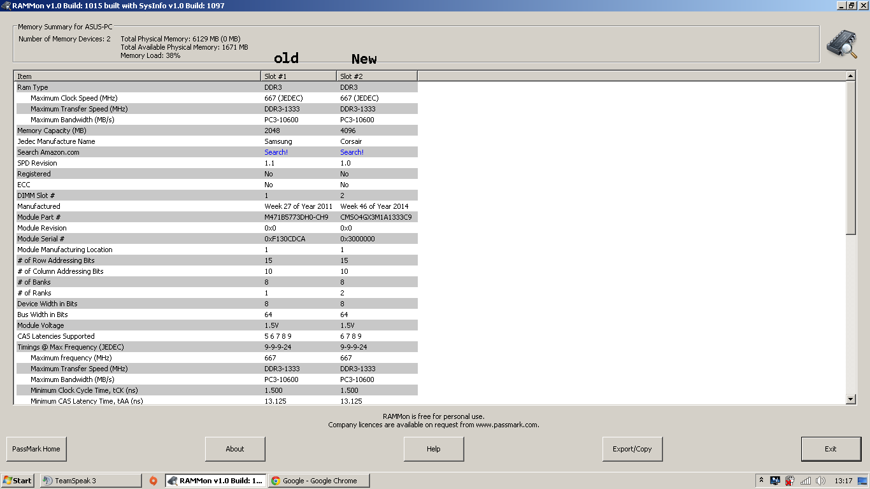Select Minimum Clock Cycle Time, tCK row
The height and width of the screenshot is (489, 870).
click(x=216, y=390)
